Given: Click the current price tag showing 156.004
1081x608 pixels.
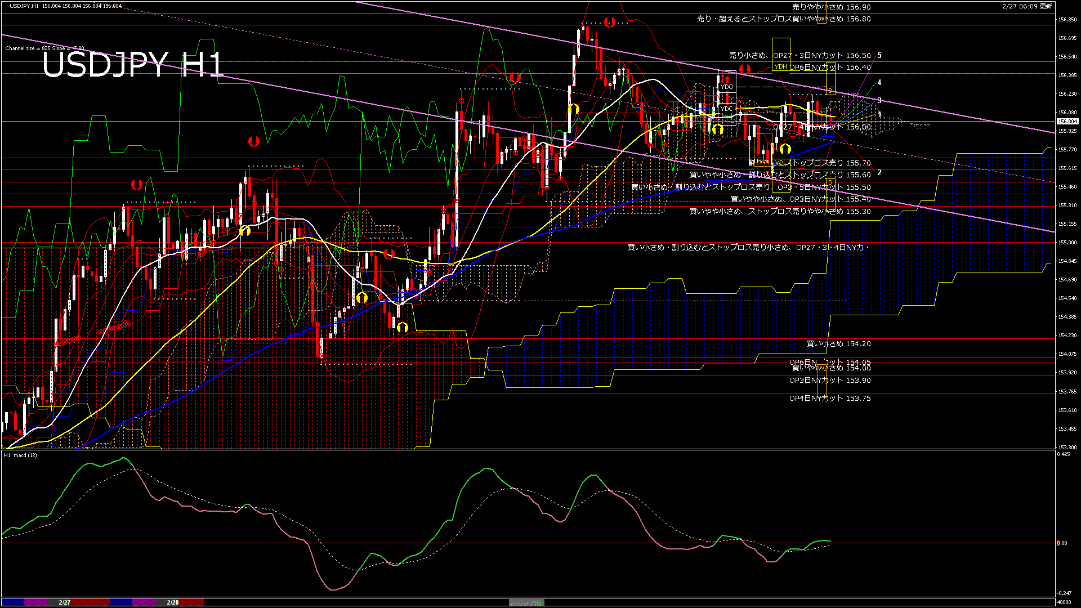Looking at the screenshot, I should click(x=1067, y=121).
